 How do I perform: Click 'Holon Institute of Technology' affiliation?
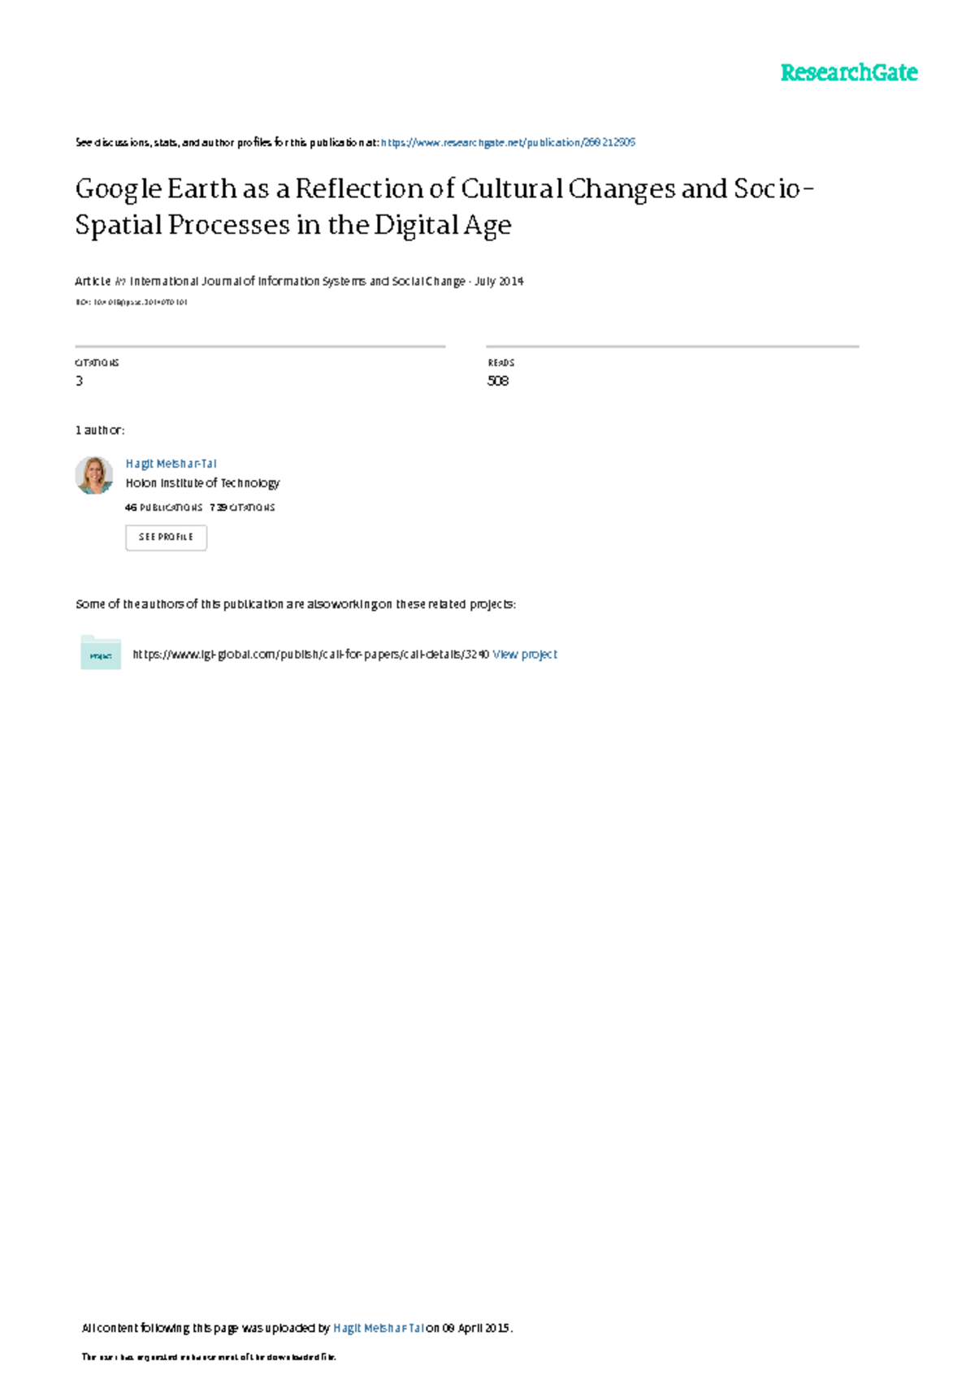[202, 483]
